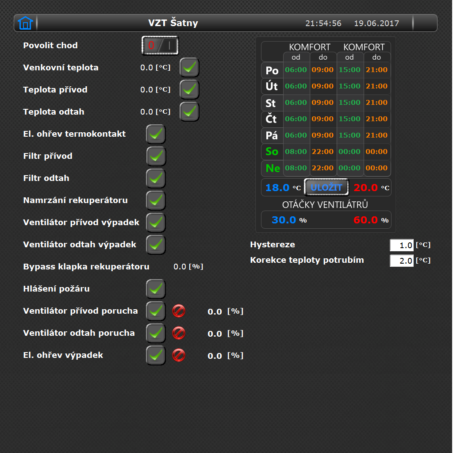The image size is (453, 453).
Task: Edit the red 20.0 °C comfort temperature
Action: [366, 188]
